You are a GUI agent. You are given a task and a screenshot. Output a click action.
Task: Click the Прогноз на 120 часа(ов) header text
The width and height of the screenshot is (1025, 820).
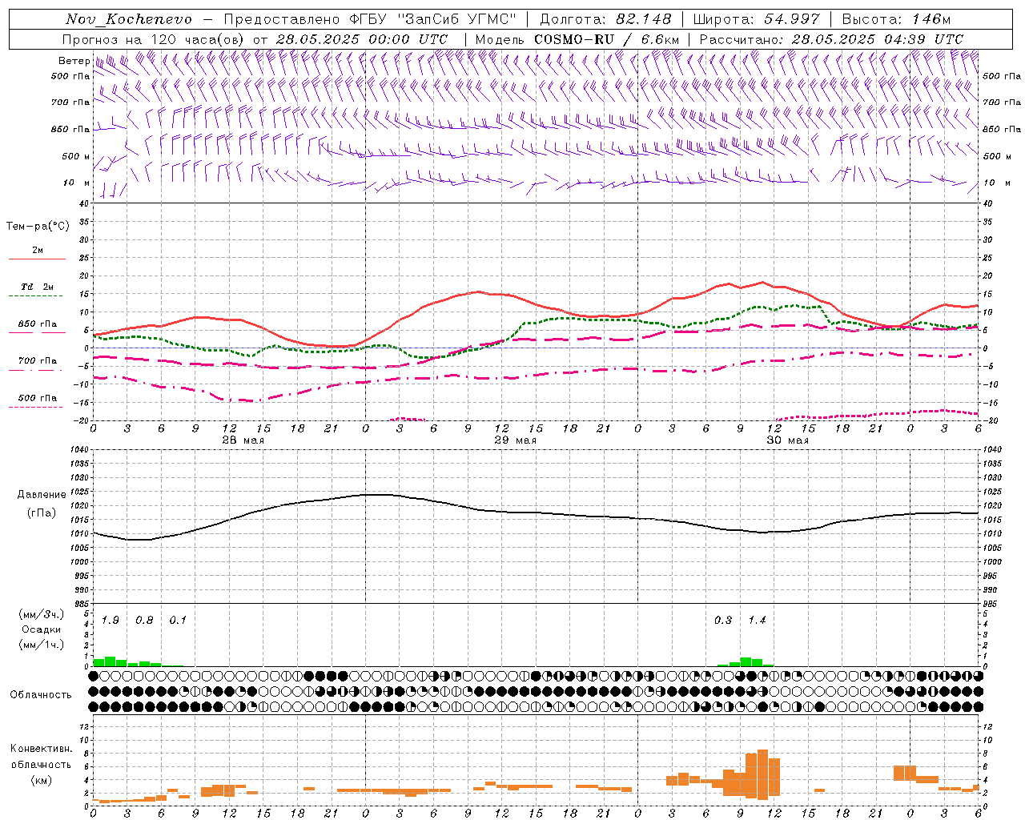click(x=155, y=39)
